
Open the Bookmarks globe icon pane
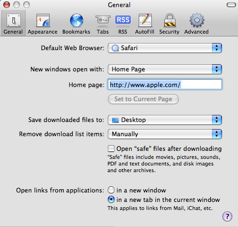tap(76, 24)
